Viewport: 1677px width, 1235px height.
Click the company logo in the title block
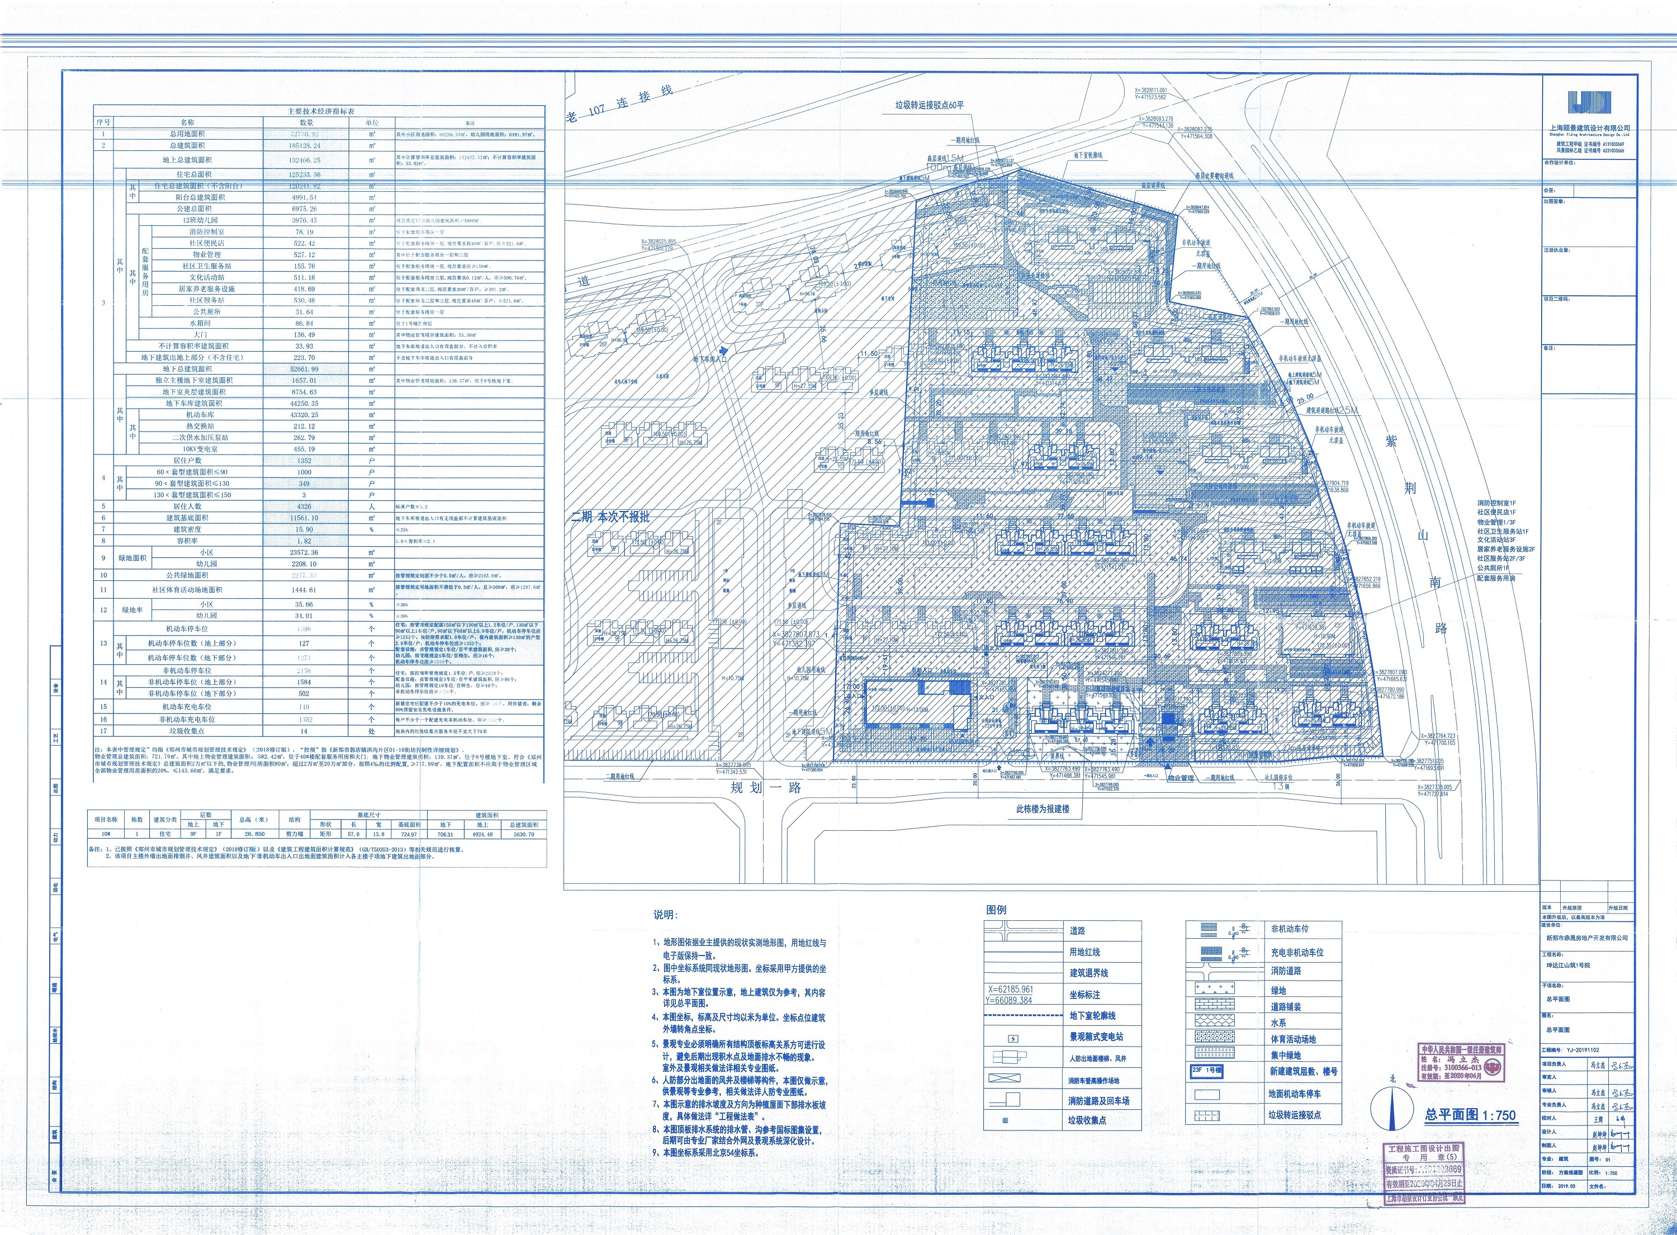1589,102
